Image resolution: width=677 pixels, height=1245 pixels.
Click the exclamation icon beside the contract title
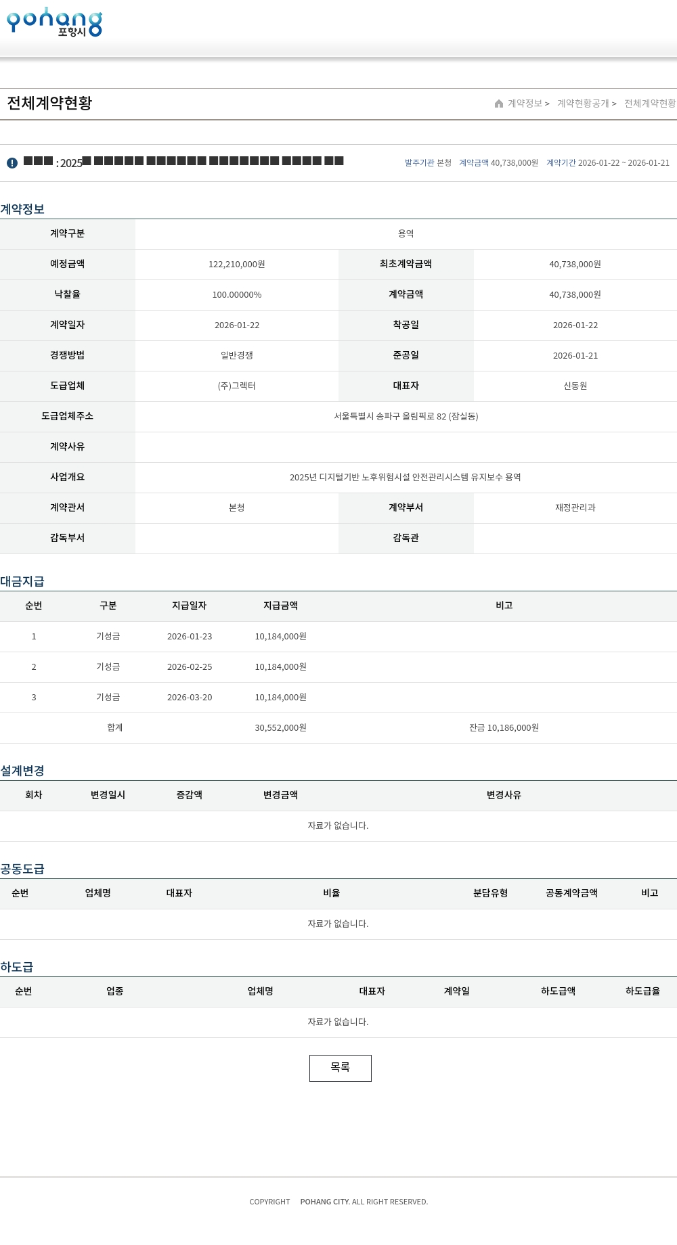click(12, 163)
